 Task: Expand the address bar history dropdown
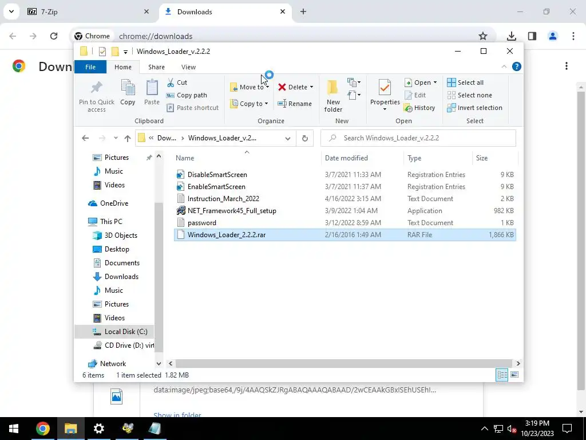pyautogui.click(x=288, y=139)
